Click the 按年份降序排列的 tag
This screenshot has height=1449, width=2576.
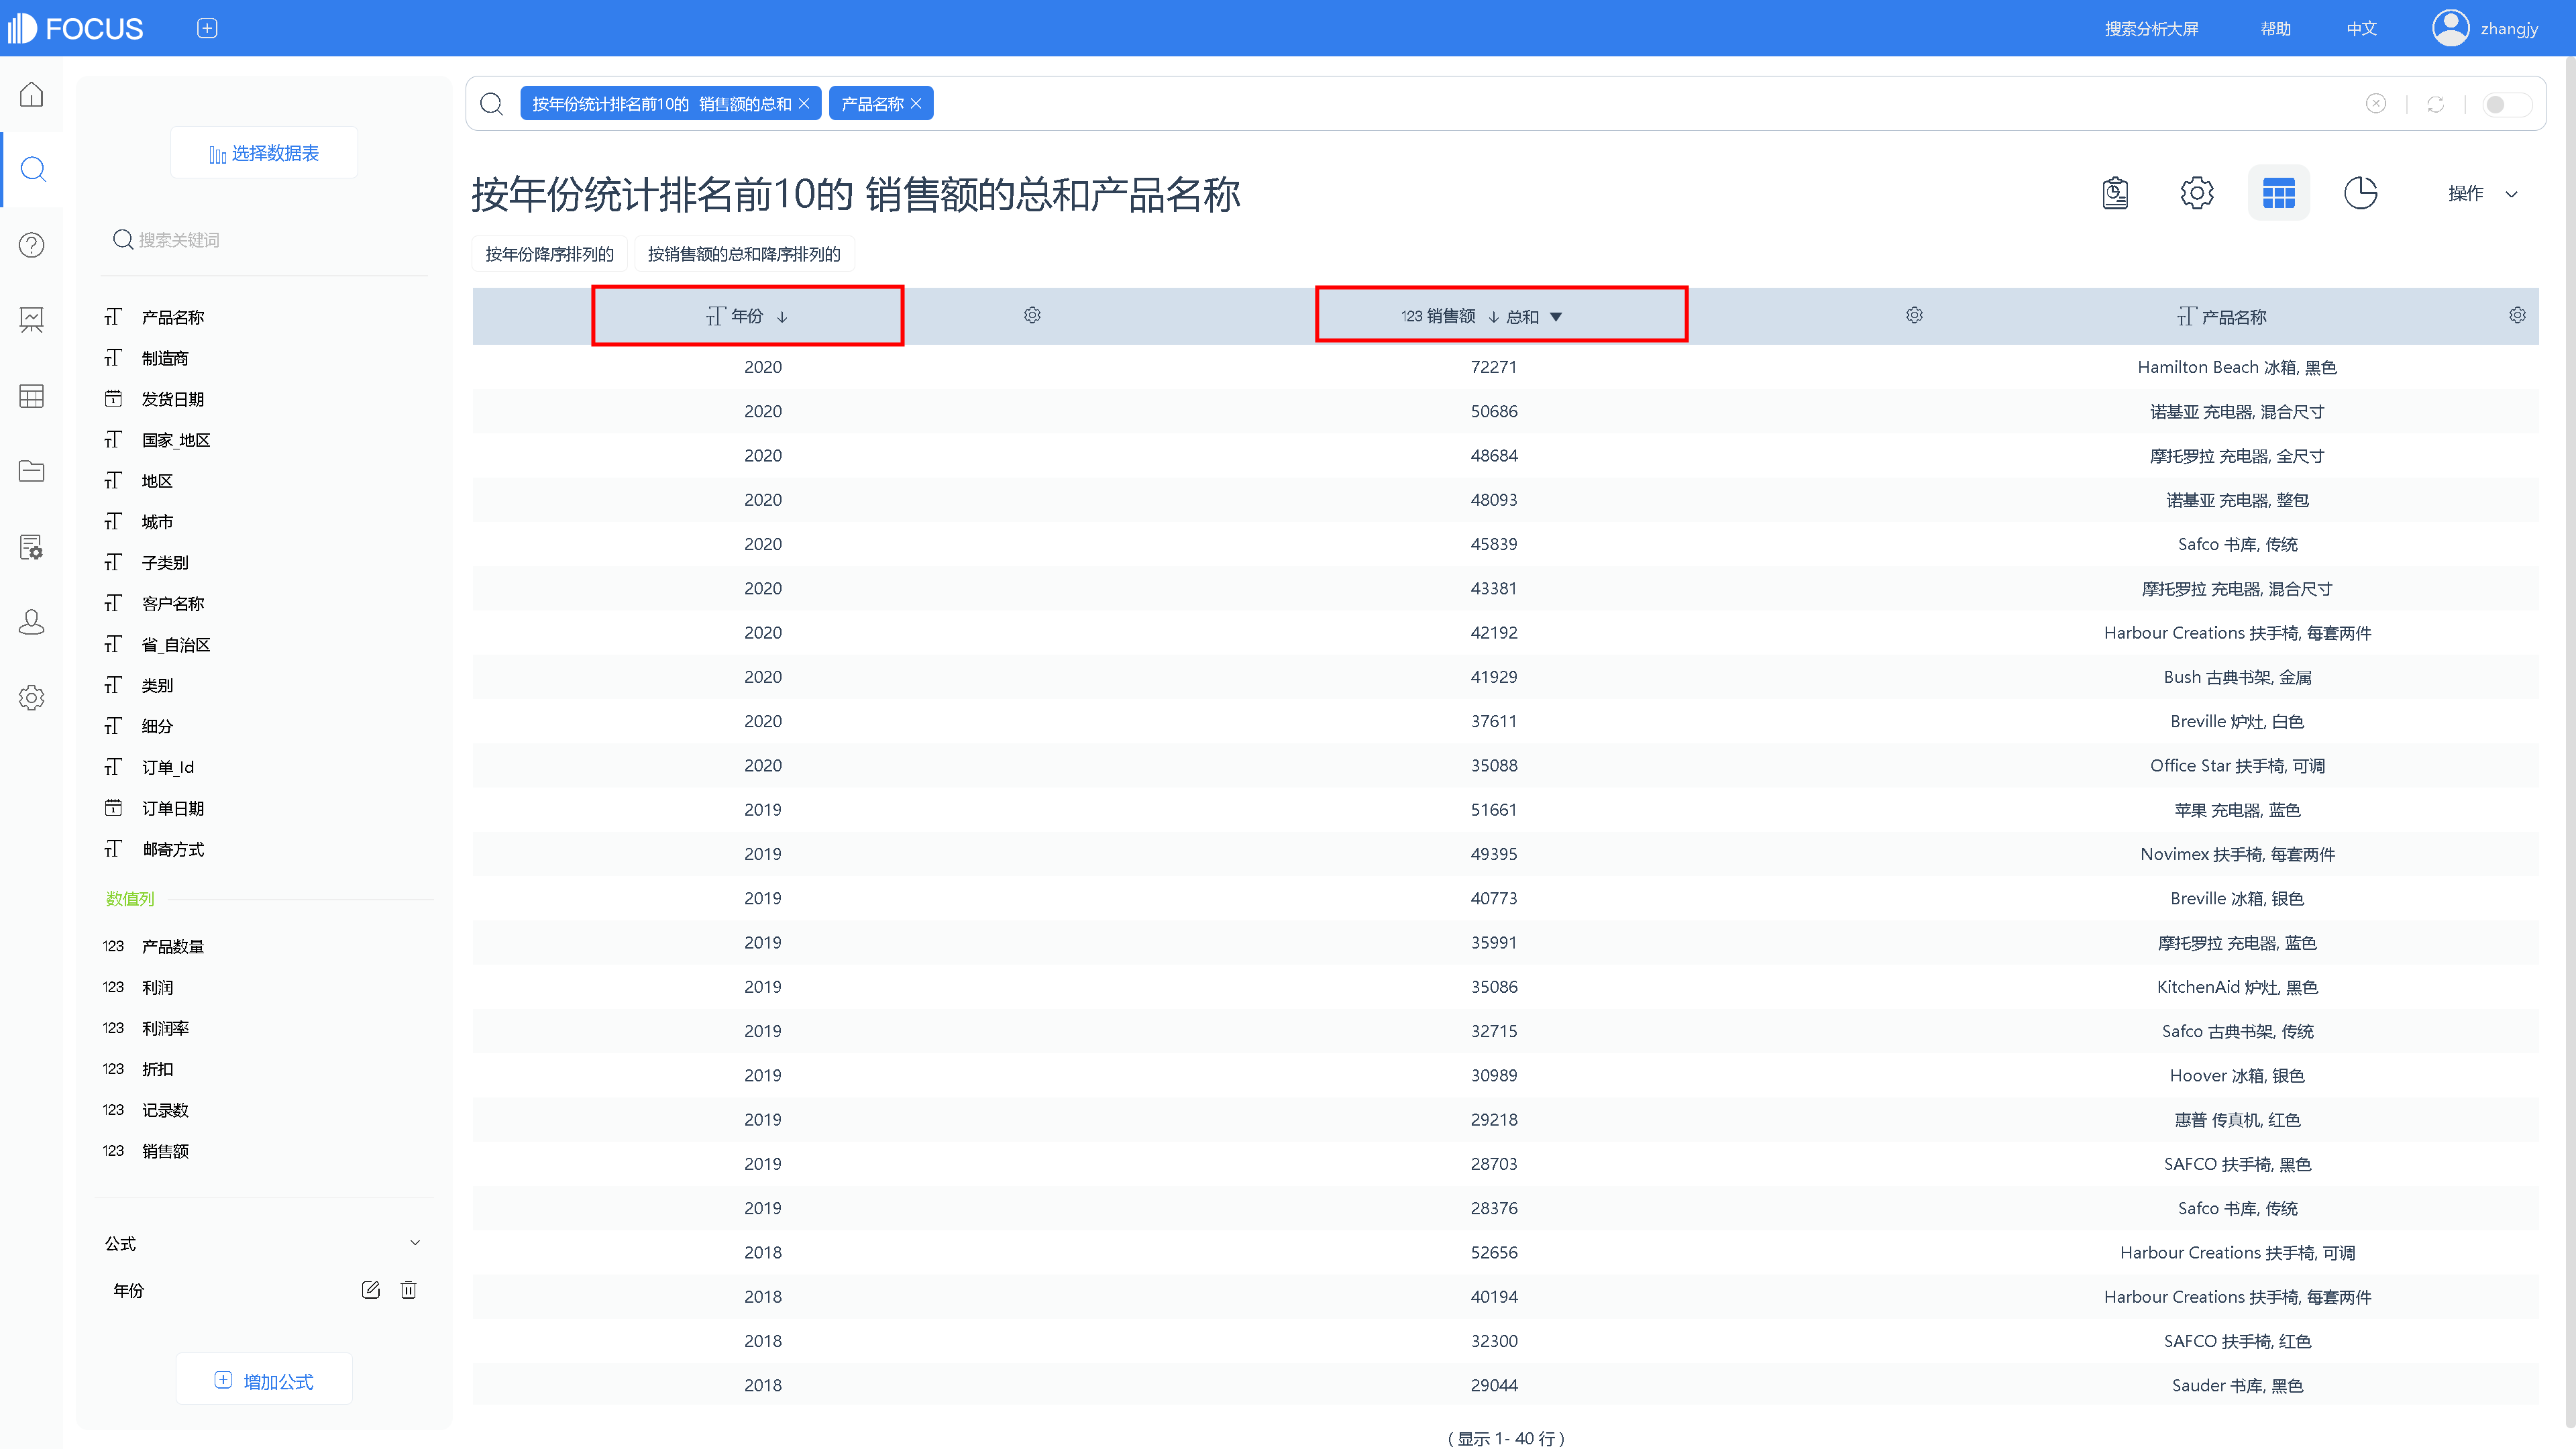coord(549,254)
